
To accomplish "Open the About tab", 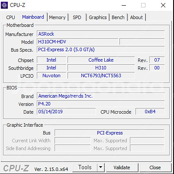I will pyautogui.click(x=136, y=17).
